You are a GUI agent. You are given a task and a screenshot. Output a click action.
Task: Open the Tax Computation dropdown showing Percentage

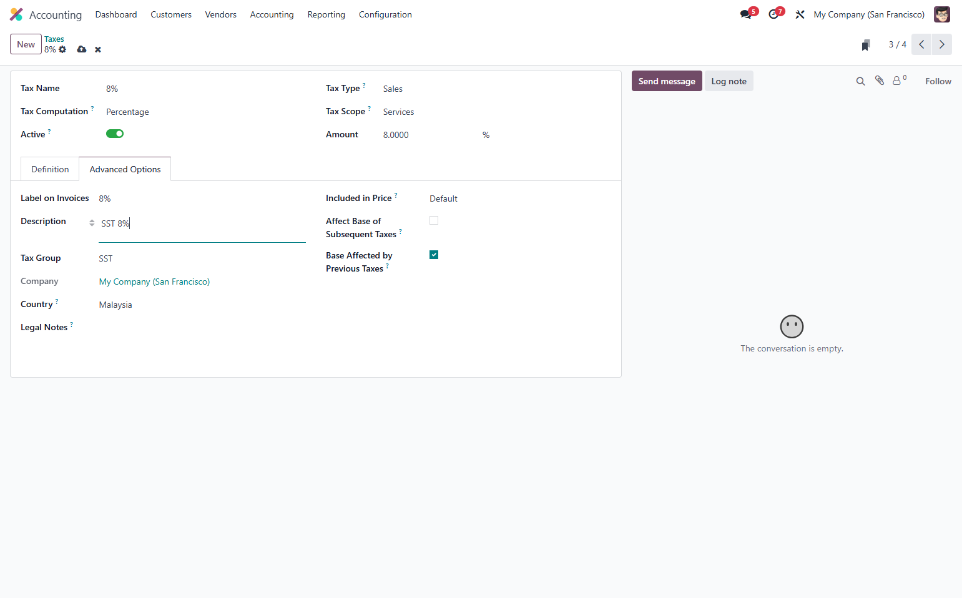tap(206, 112)
